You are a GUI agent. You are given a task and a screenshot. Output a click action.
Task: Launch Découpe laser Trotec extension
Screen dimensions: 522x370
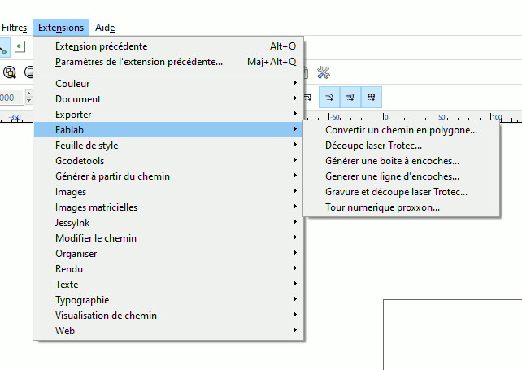(374, 146)
